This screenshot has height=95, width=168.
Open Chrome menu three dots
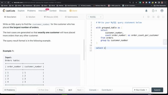[165, 2]
